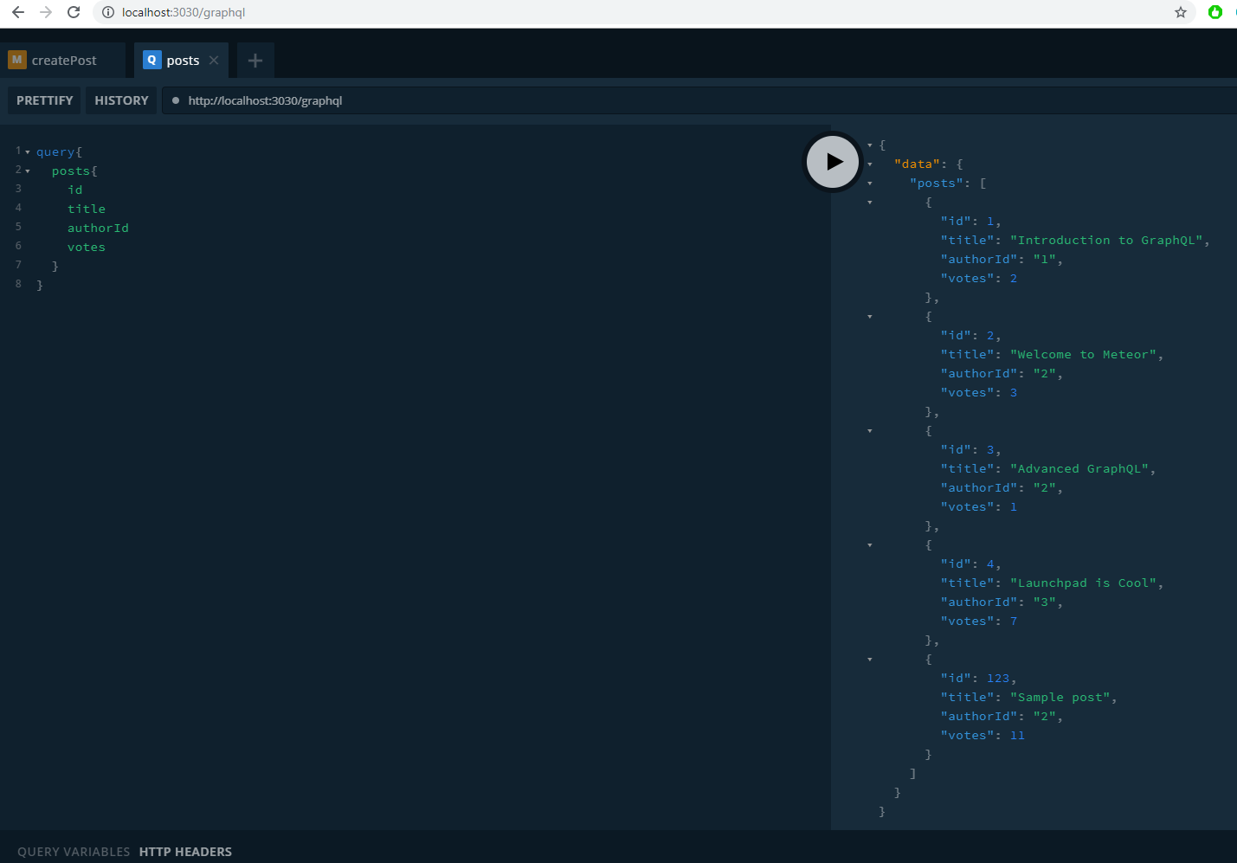1237x863 pixels.
Task: Collapse the "posts" array in response
Action: tap(870, 184)
